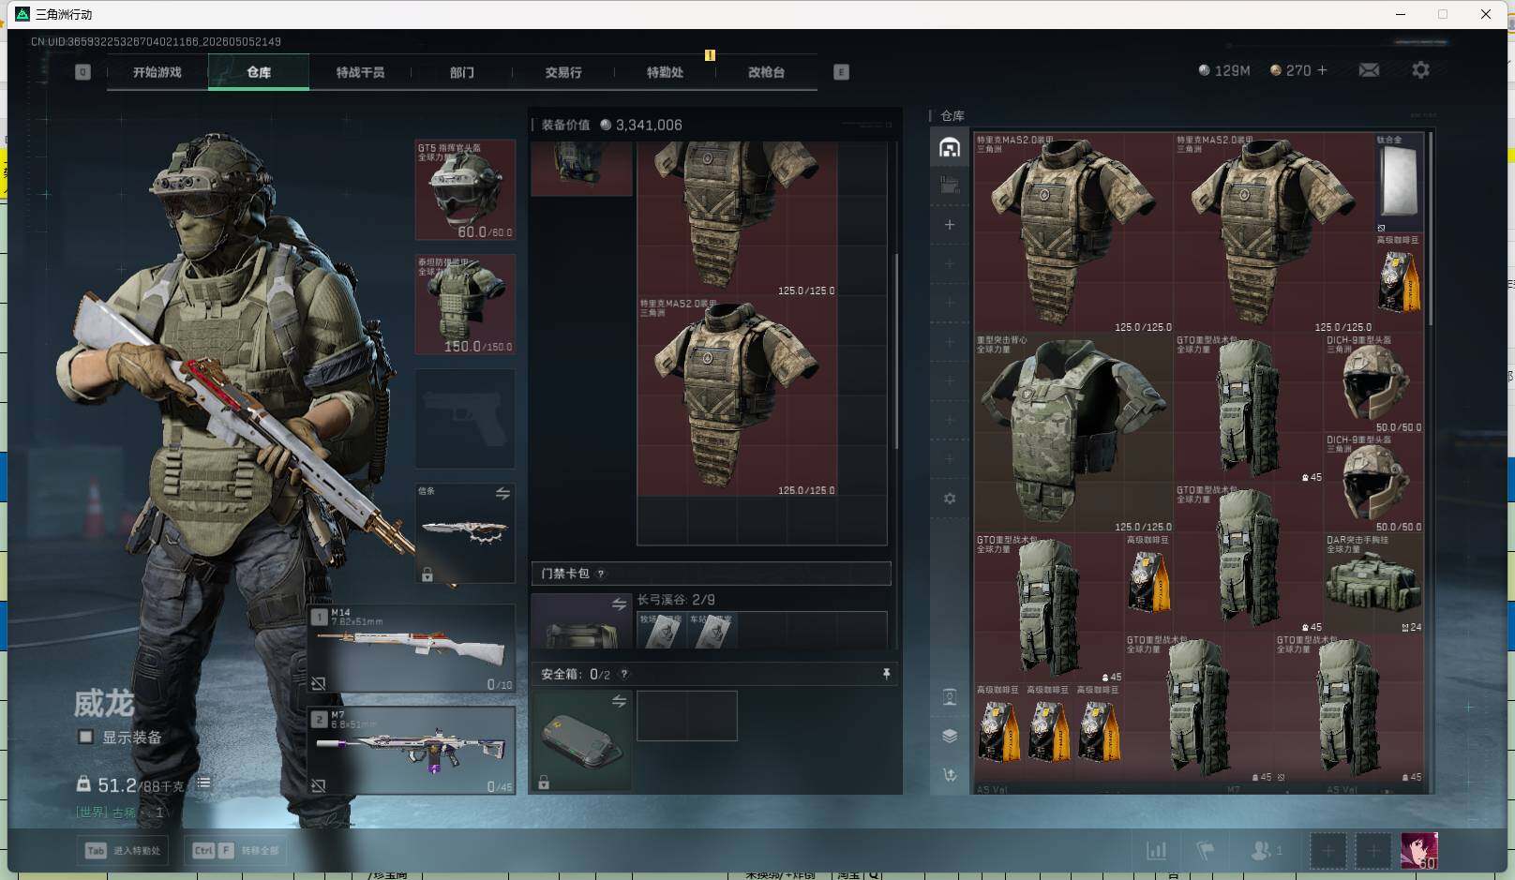Open the 特战干员 tab
This screenshot has height=880, width=1515.
[360, 72]
